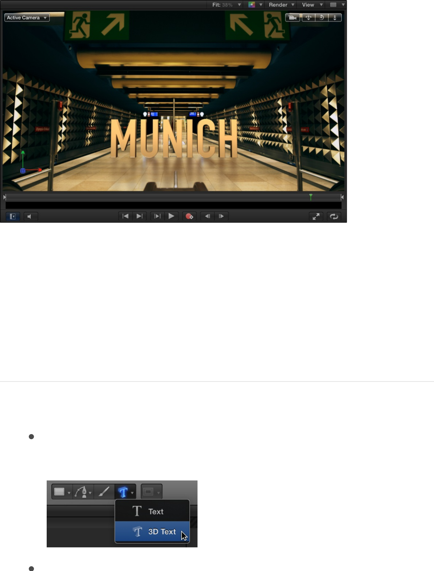The width and height of the screenshot is (434, 571).
Task: Open the Render menu
Action: pyautogui.click(x=281, y=5)
